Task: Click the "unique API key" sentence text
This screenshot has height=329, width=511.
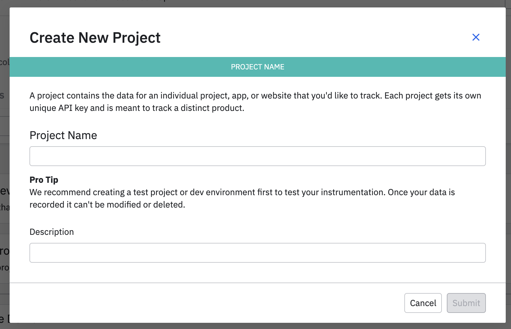Action: click(x=137, y=108)
